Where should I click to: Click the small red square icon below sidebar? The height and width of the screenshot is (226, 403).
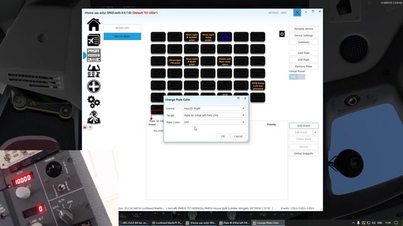[85, 127]
